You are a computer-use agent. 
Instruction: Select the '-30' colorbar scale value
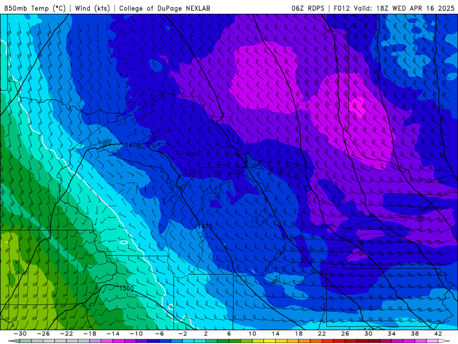20,334
